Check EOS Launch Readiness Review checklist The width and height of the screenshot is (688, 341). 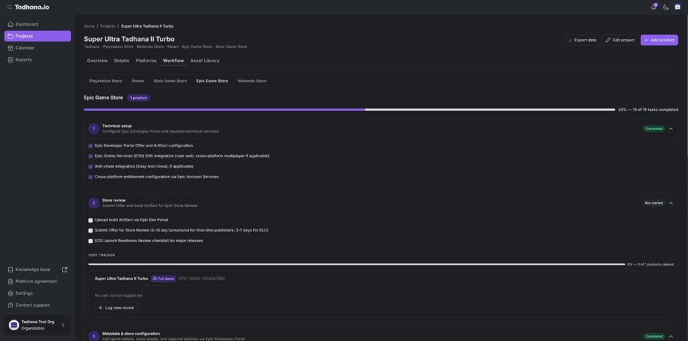coord(91,241)
